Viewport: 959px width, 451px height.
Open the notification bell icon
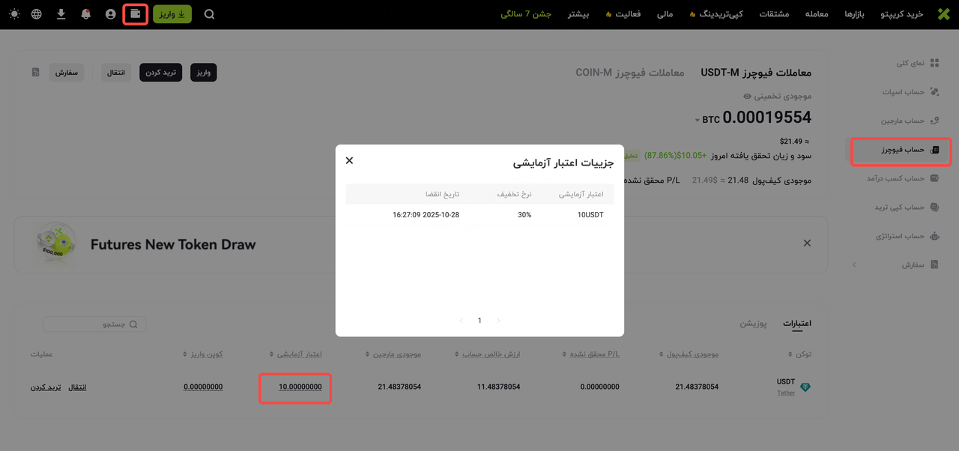pos(85,14)
